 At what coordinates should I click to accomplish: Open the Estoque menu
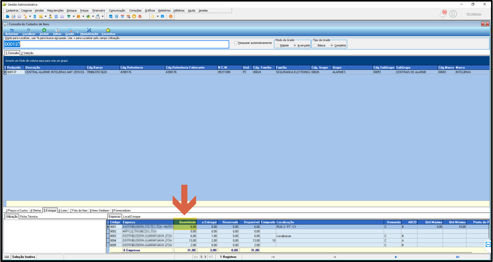[x=72, y=11]
